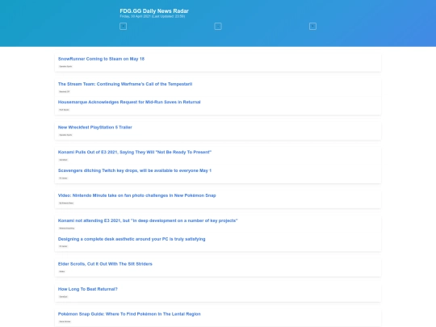Open Konami Pulls Out of E3 2021 headline
The height and width of the screenshot is (327, 436).
(135, 152)
